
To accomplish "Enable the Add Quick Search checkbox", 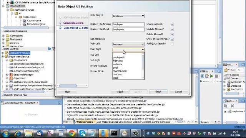I will [x=172, y=44].
